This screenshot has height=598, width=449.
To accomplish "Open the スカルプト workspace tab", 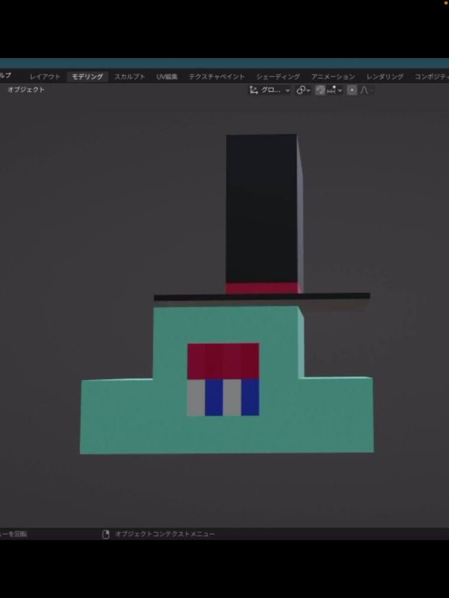I will (x=130, y=77).
